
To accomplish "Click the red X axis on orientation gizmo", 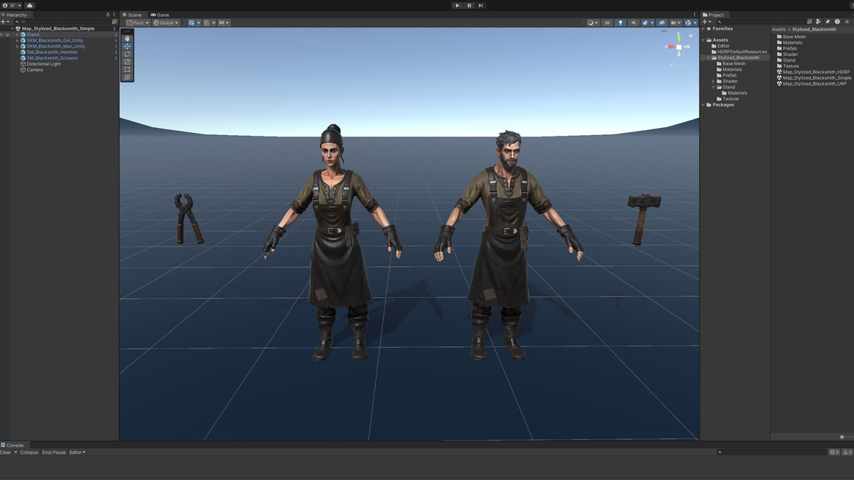I will [x=672, y=47].
